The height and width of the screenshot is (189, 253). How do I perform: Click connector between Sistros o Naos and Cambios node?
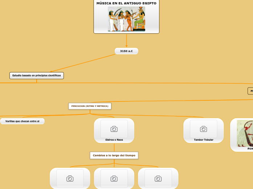[114, 147]
